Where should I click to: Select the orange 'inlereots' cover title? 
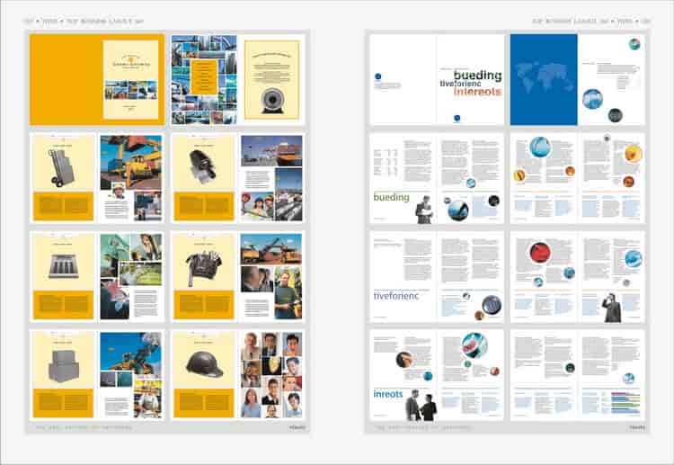pyautogui.click(x=477, y=92)
